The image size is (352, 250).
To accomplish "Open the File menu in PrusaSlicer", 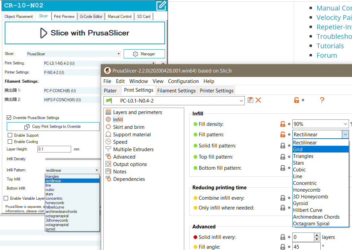I will (107, 81).
